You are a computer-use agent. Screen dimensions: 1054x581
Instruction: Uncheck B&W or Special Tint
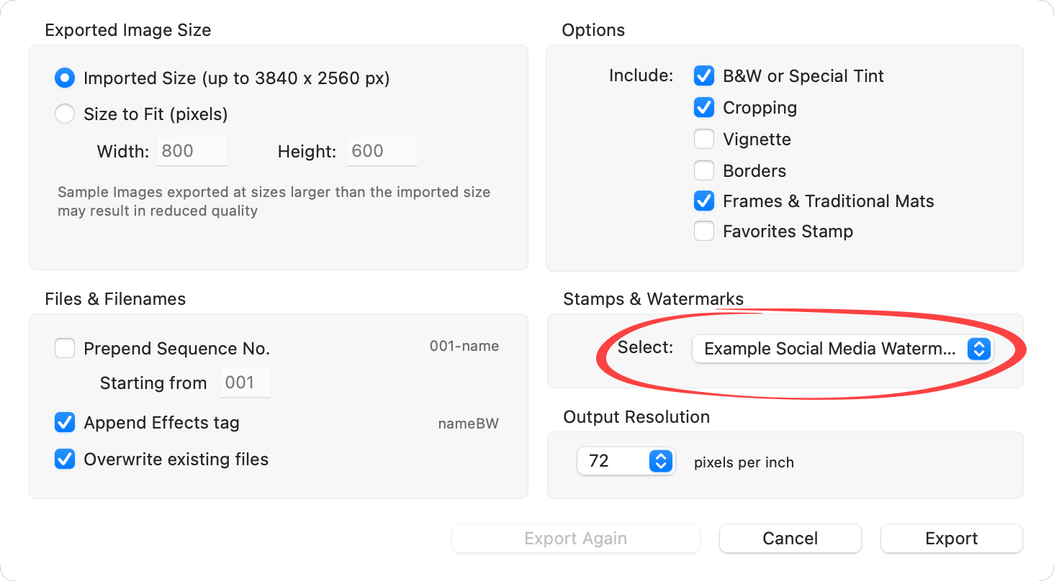[x=703, y=76]
